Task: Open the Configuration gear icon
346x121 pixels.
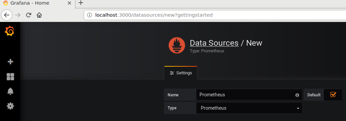Action: [x=10, y=106]
